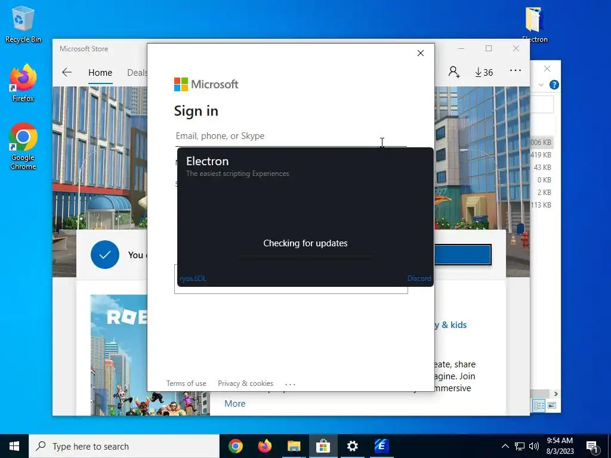
Task: Minimize the Microsoft Store window
Action: point(461,48)
